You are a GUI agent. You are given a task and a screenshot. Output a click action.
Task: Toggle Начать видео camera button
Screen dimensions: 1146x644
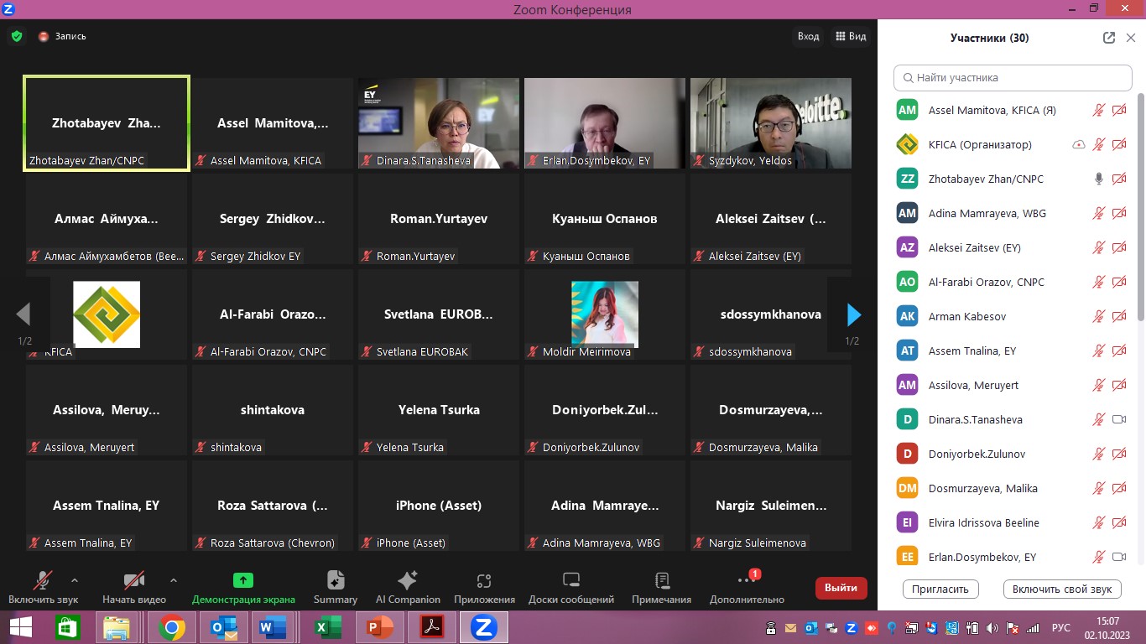(134, 588)
